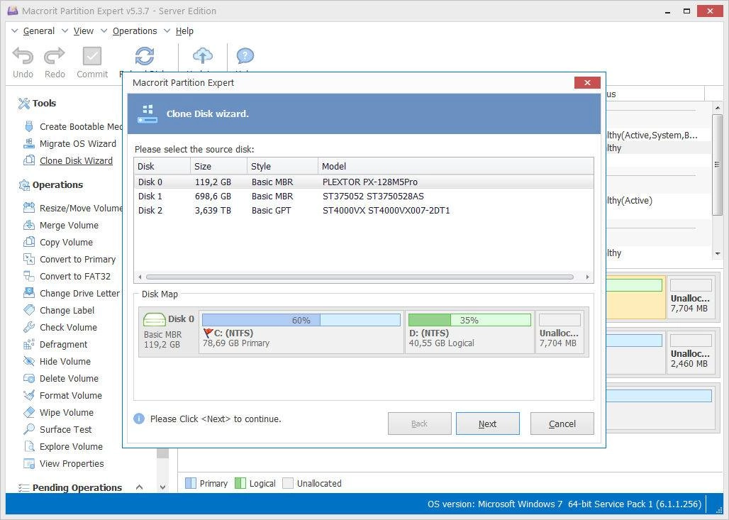729x520 pixels.
Task: Click the sidebar scroll-down arrow
Action: (x=162, y=487)
